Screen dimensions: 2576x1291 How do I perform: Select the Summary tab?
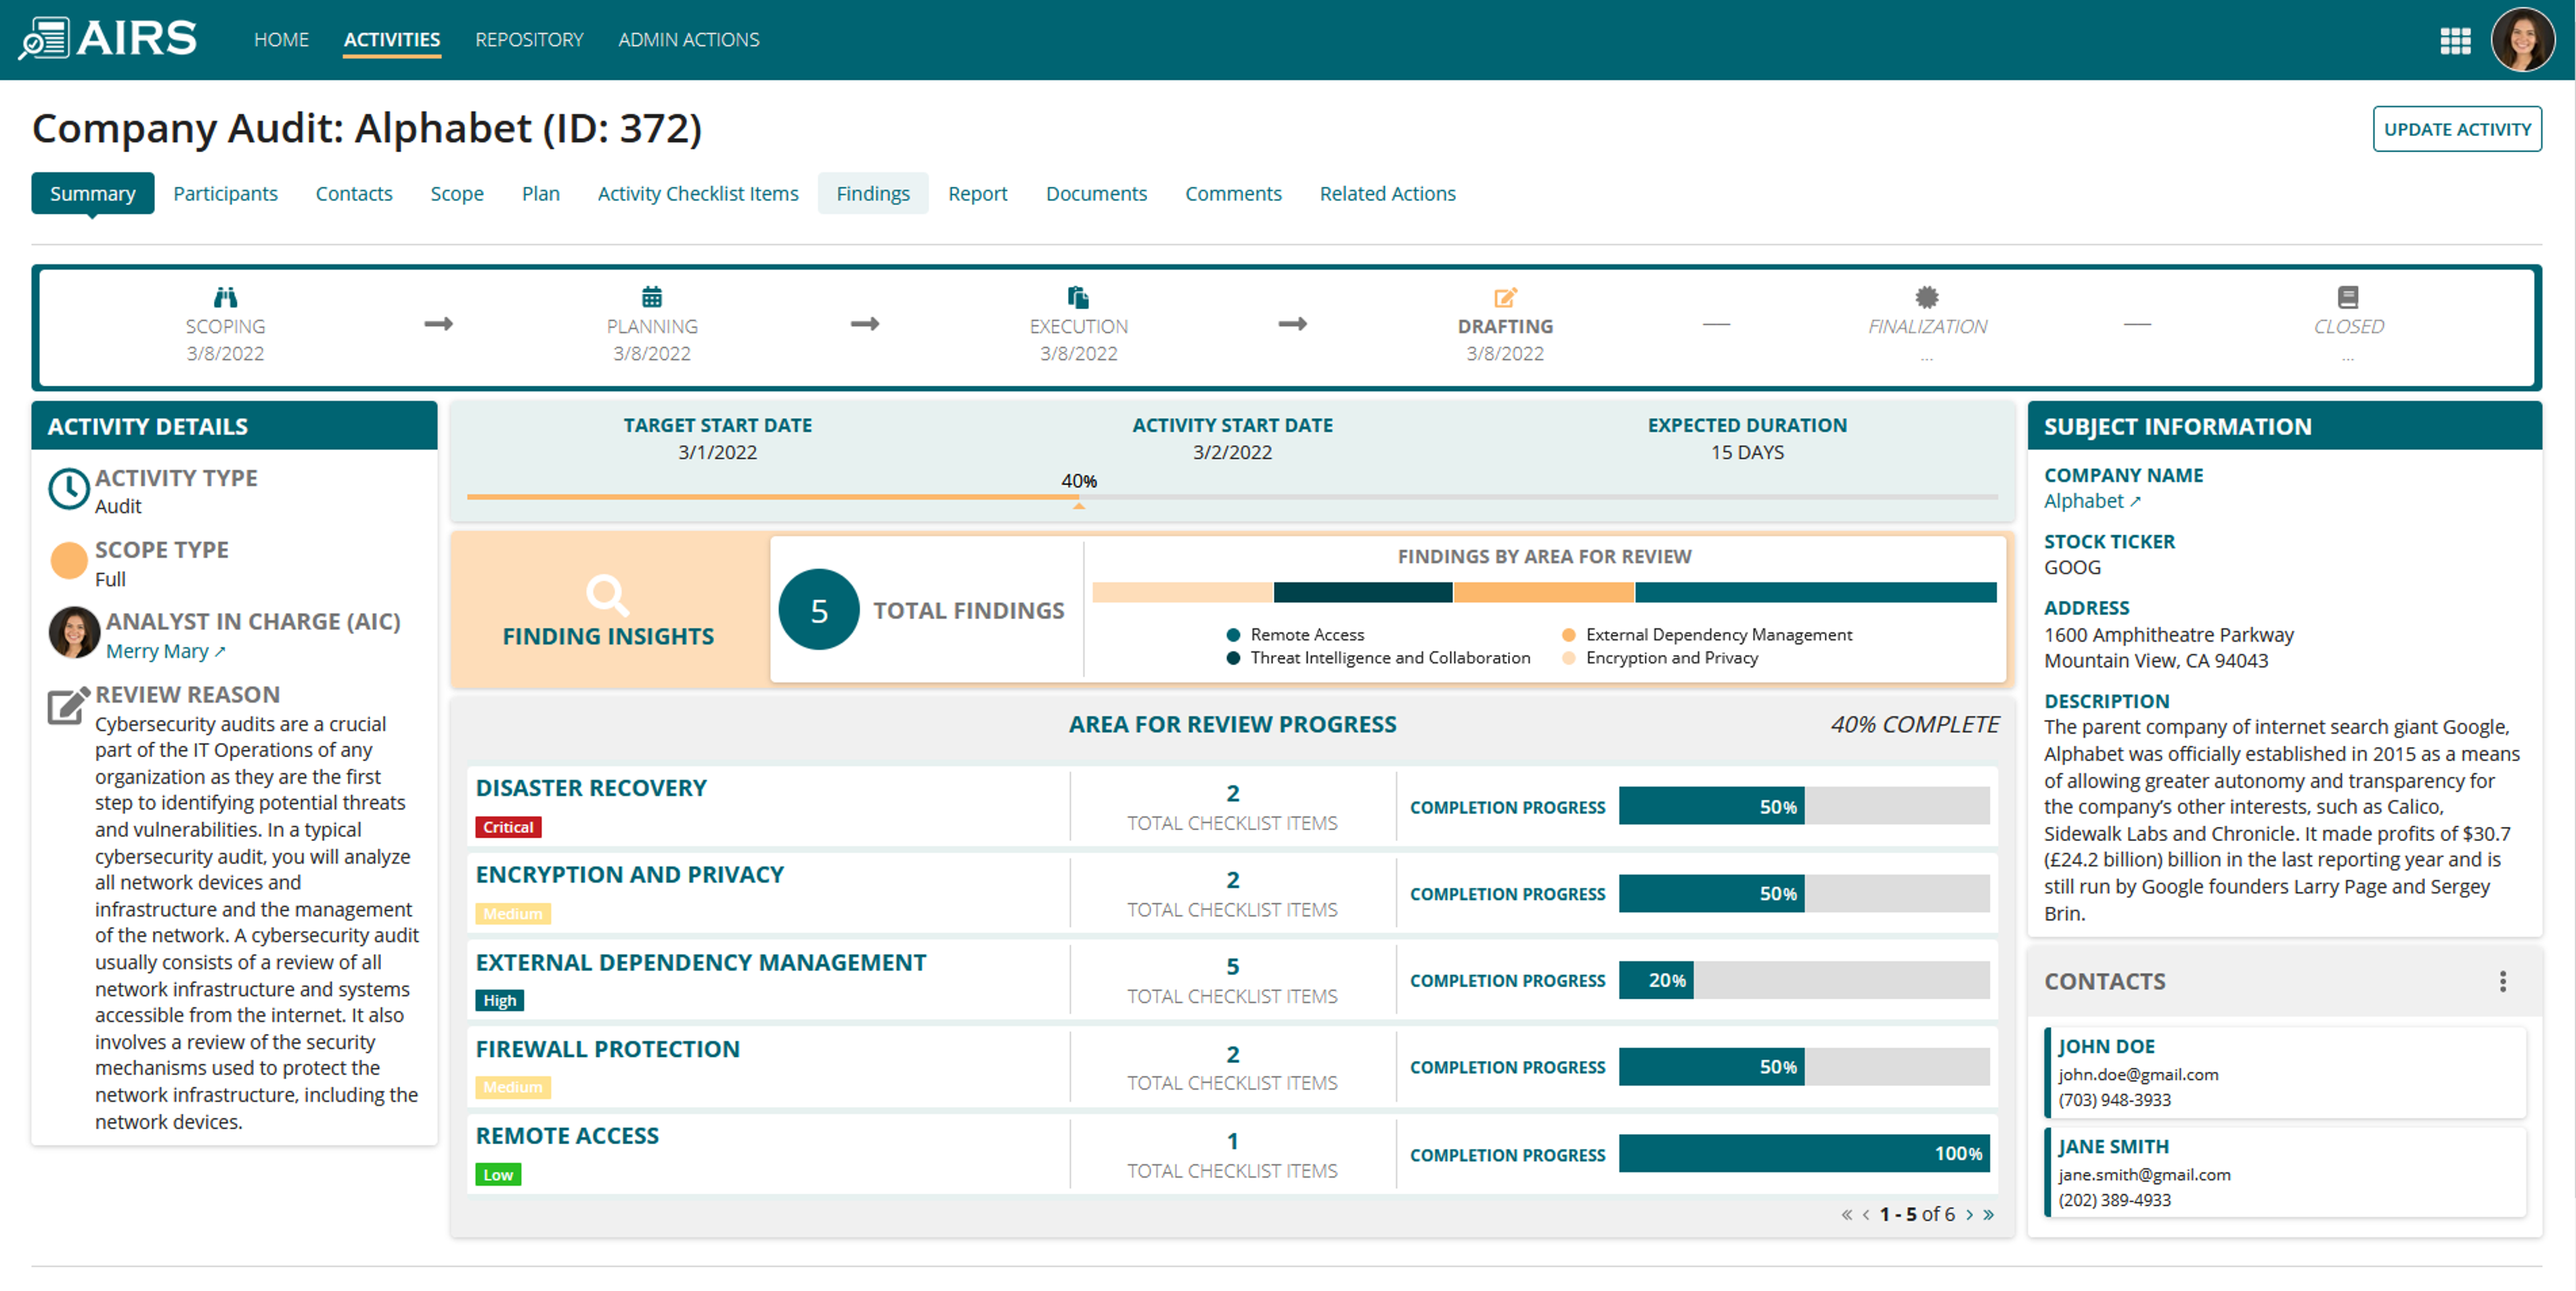(93, 194)
